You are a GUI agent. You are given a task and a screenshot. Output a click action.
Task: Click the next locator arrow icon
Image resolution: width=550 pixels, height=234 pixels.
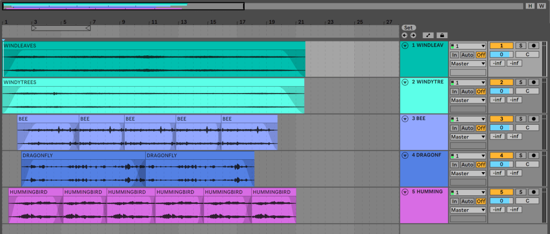tap(413, 35)
